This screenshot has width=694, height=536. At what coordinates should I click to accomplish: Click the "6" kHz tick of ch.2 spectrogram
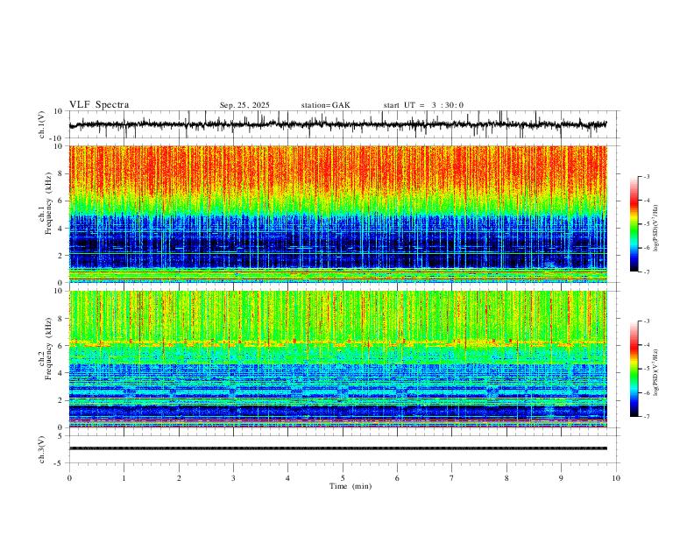(x=61, y=346)
